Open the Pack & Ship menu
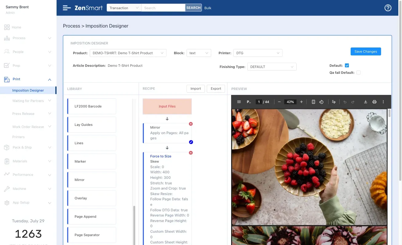The width and height of the screenshot is (402, 245). (x=22, y=147)
